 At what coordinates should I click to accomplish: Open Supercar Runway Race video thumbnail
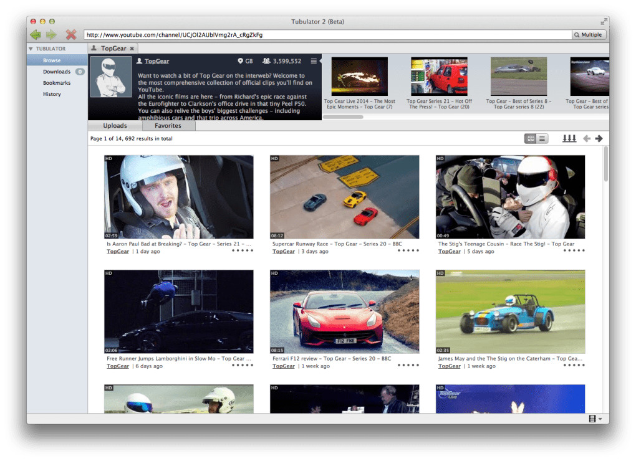pos(345,197)
